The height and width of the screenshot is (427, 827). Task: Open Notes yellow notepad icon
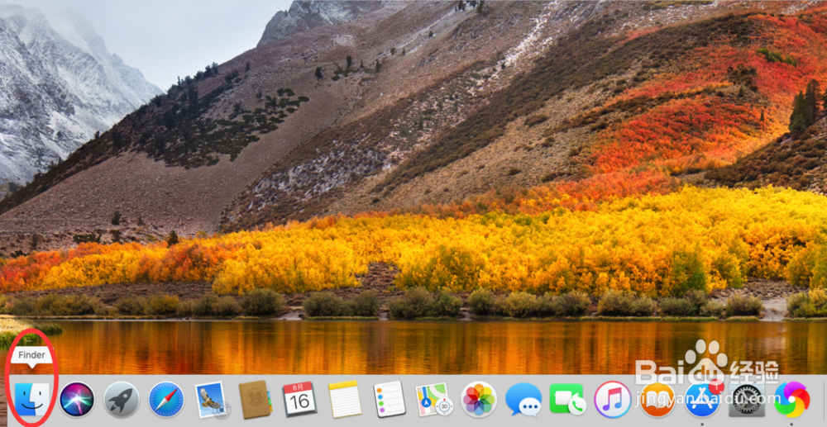coord(345,399)
